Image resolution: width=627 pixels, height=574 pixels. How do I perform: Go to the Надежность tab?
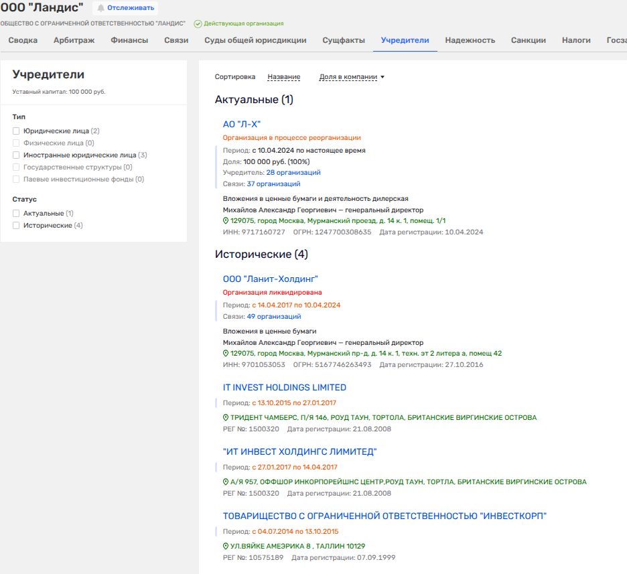click(470, 40)
